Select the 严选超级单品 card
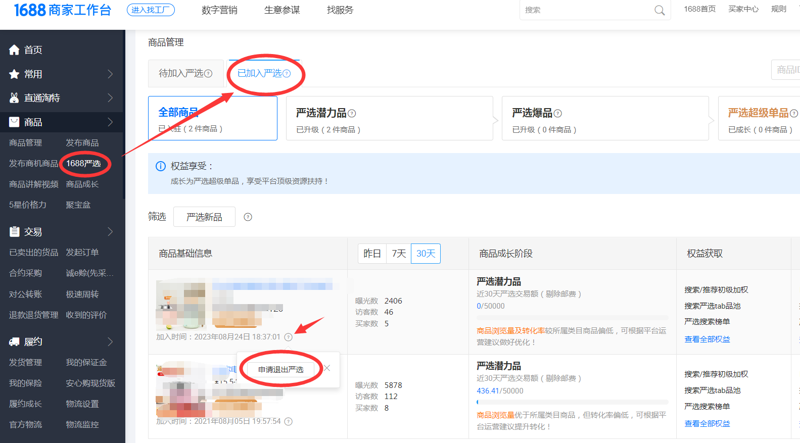The image size is (800, 443). 759,118
